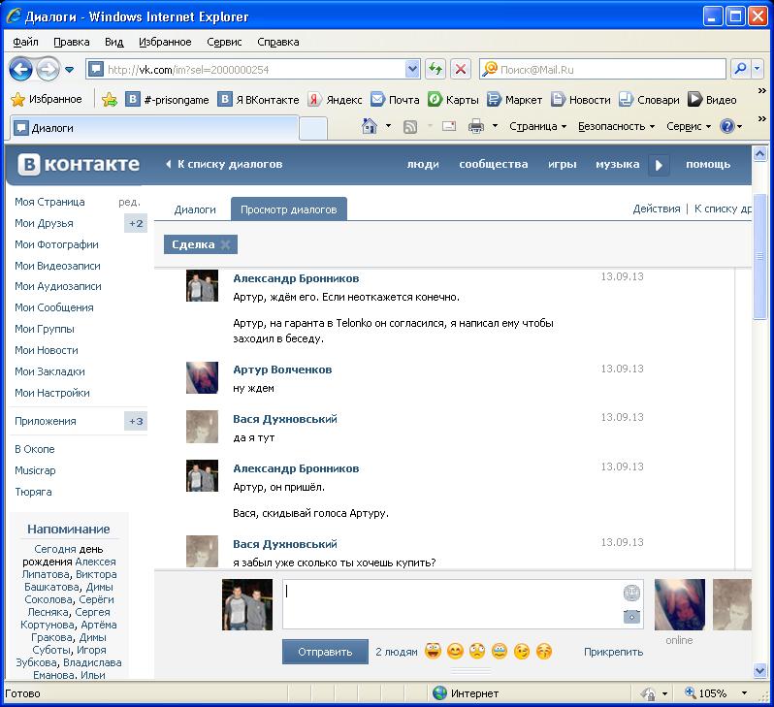Click the Print icon
Viewport: 774px width, 707px height.
[476, 126]
